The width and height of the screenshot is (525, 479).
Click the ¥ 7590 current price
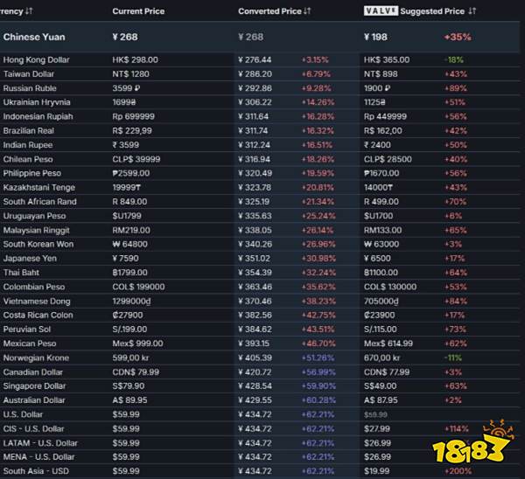[x=125, y=259]
